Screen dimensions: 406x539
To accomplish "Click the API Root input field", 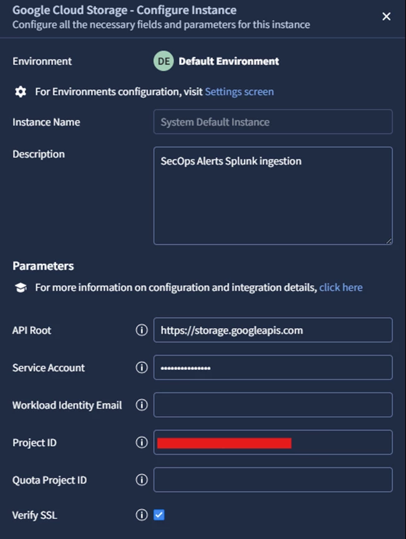I will pos(273,330).
